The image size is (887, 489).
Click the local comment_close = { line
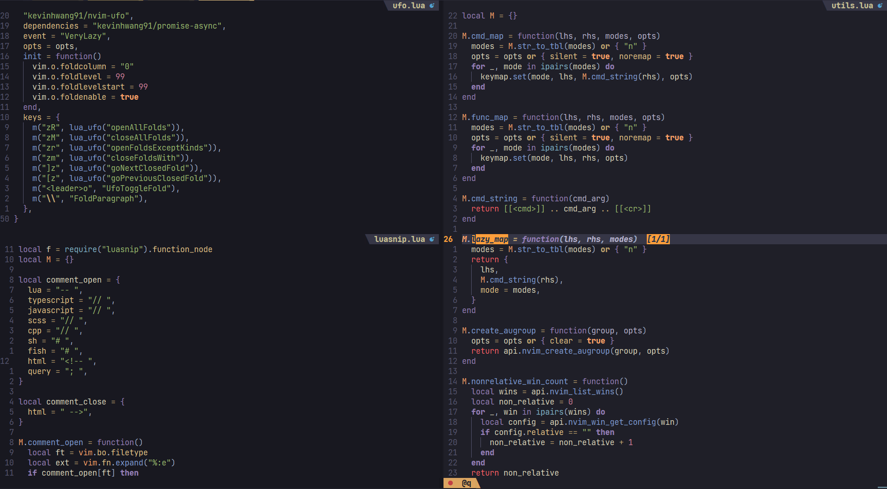coord(72,402)
